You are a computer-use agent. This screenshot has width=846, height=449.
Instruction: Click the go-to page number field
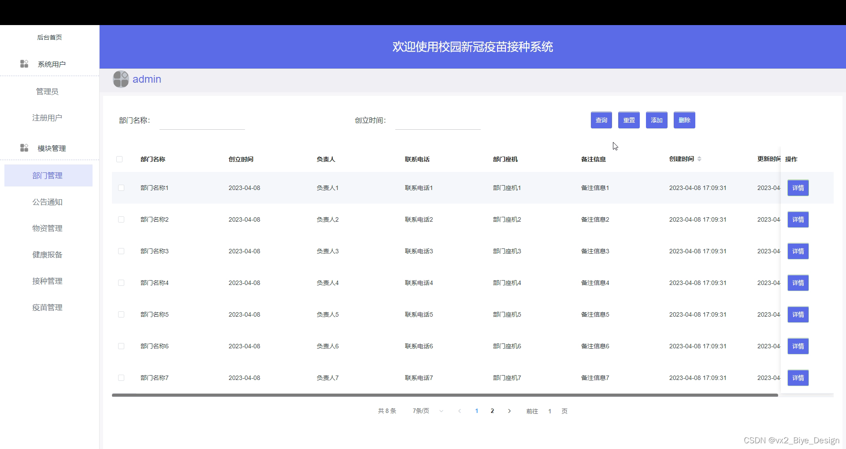(549, 411)
